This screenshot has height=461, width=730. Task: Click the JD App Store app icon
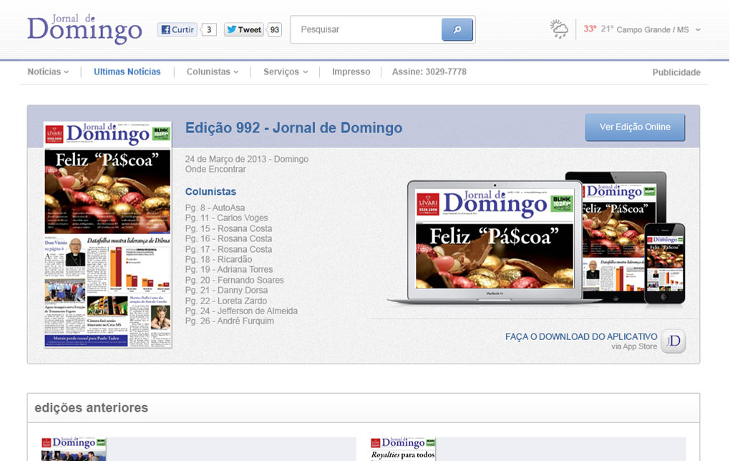pyautogui.click(x=673, y=341)
